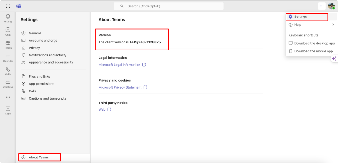Open Calendar in the left rail
This screenshot has height=163, width=338.
point(8,58)
